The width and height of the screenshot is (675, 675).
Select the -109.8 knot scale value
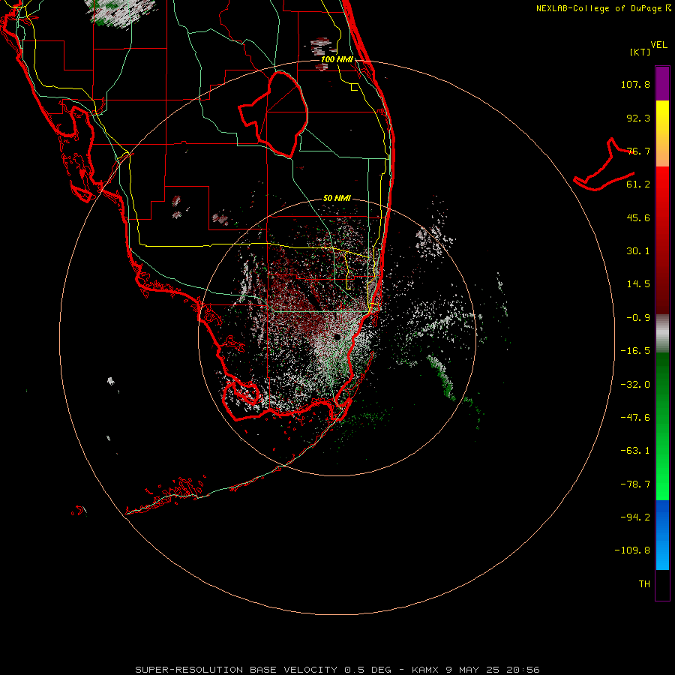[632, 550]
